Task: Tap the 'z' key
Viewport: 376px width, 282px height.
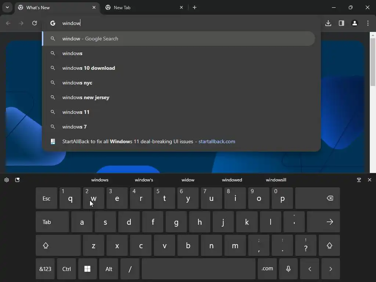Action: coord(94,245)
